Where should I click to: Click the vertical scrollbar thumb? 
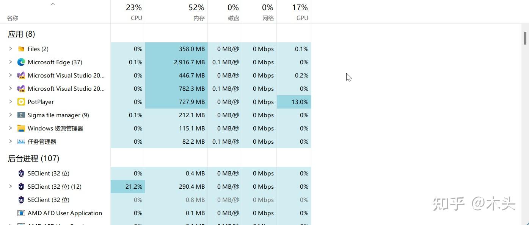[x=525, y=38]
